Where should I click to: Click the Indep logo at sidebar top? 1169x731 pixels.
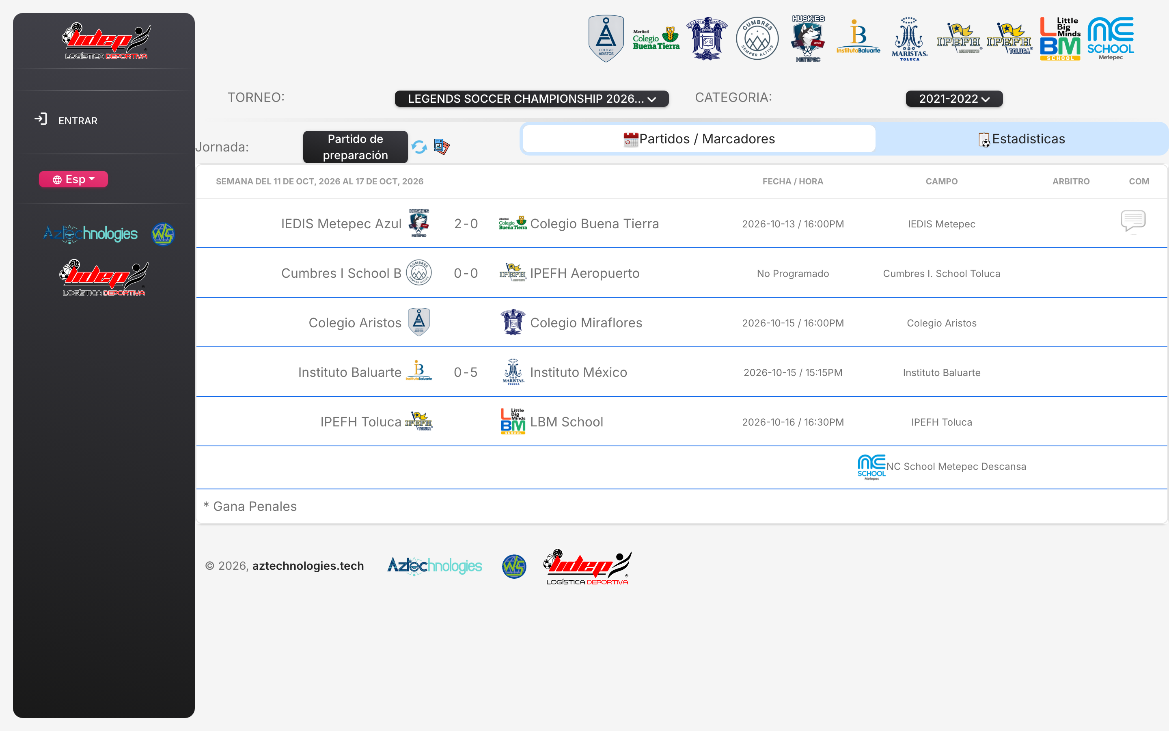click(106, 41)
